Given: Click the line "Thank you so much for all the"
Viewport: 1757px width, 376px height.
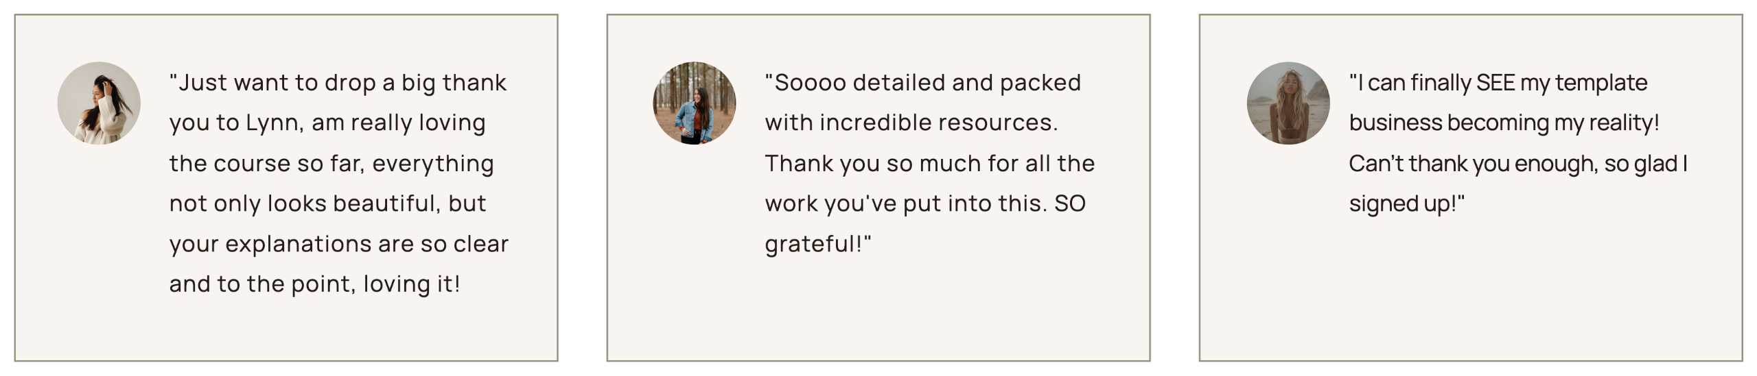Looking at the screenshot, I should 929,164.
